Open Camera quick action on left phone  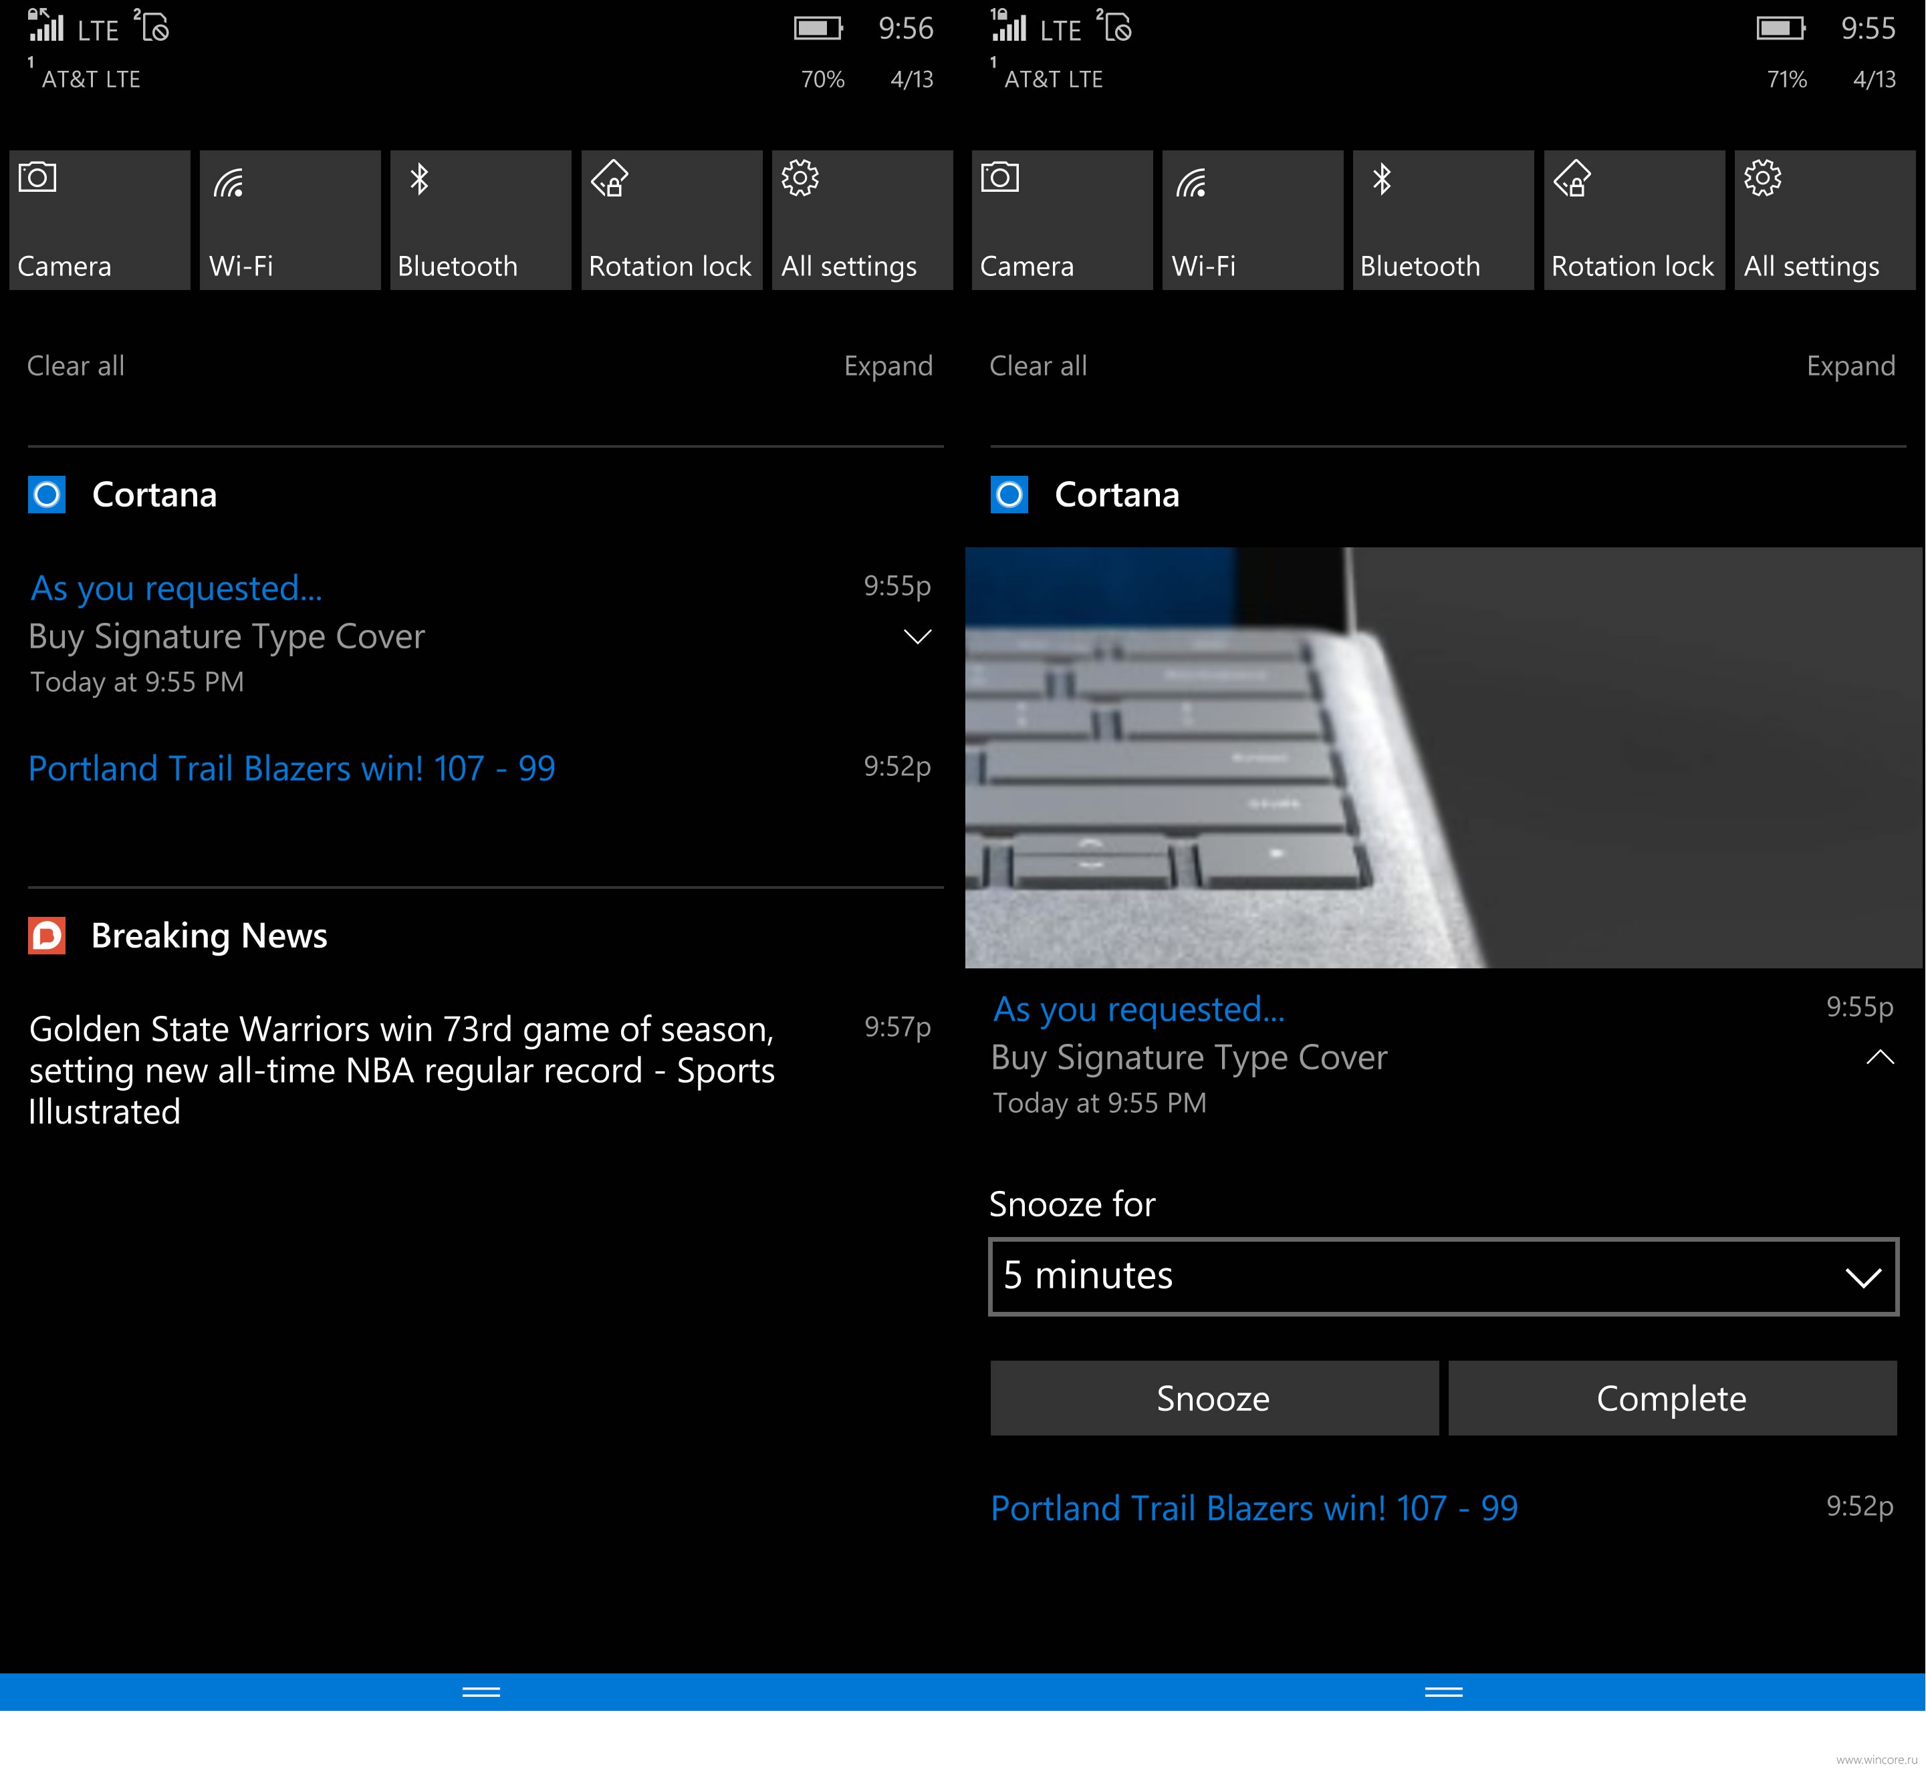tap(100, 220)
